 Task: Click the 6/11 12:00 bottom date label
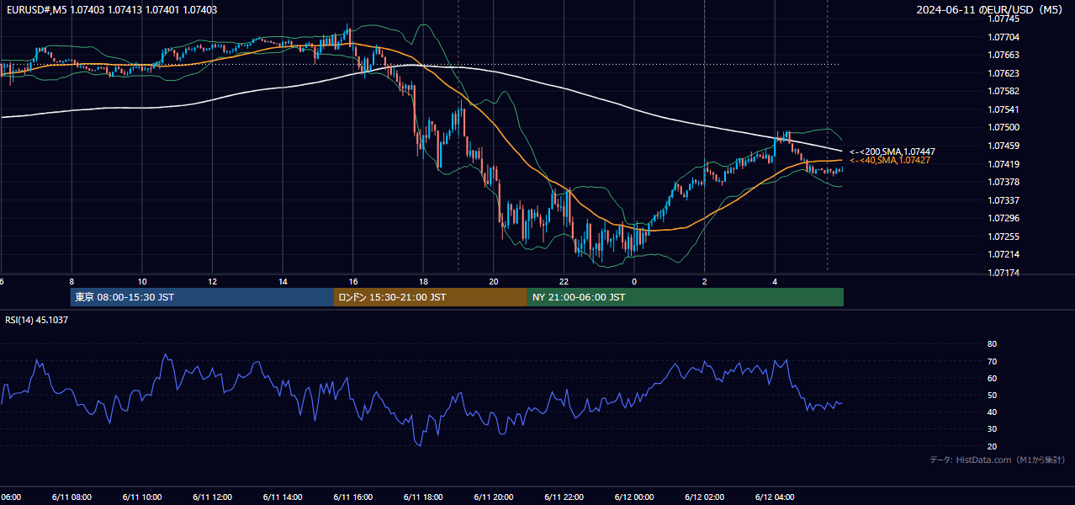[212, 497]
